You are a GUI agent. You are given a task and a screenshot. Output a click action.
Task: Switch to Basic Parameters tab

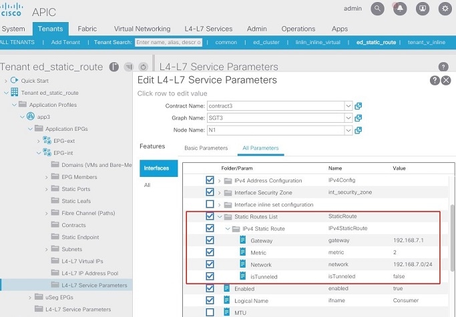[x=206, y=148]
